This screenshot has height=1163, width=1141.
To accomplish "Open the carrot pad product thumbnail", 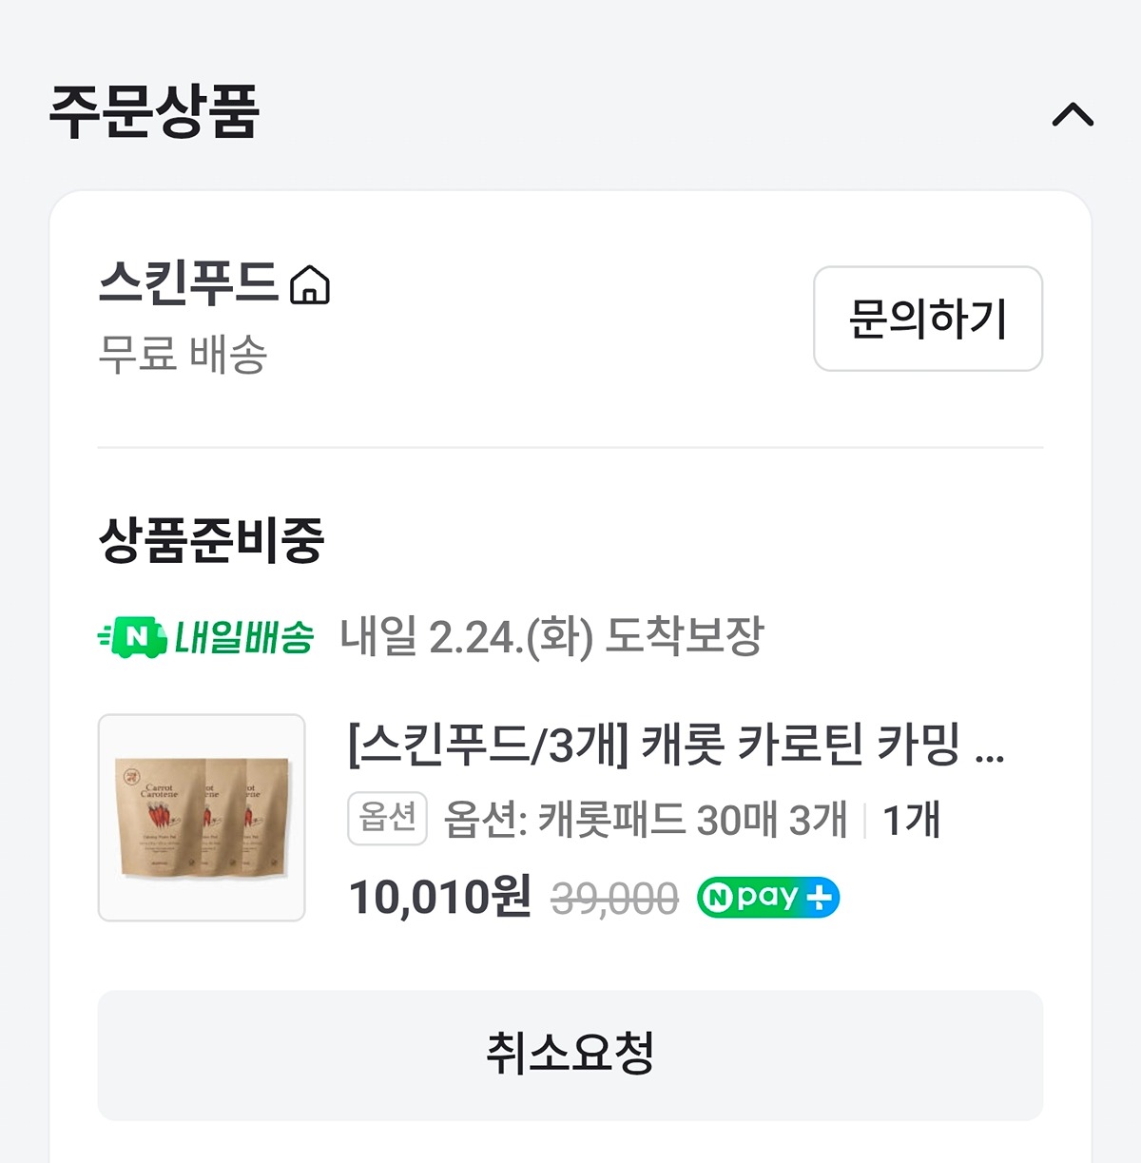I will click(x=202, y=818).
